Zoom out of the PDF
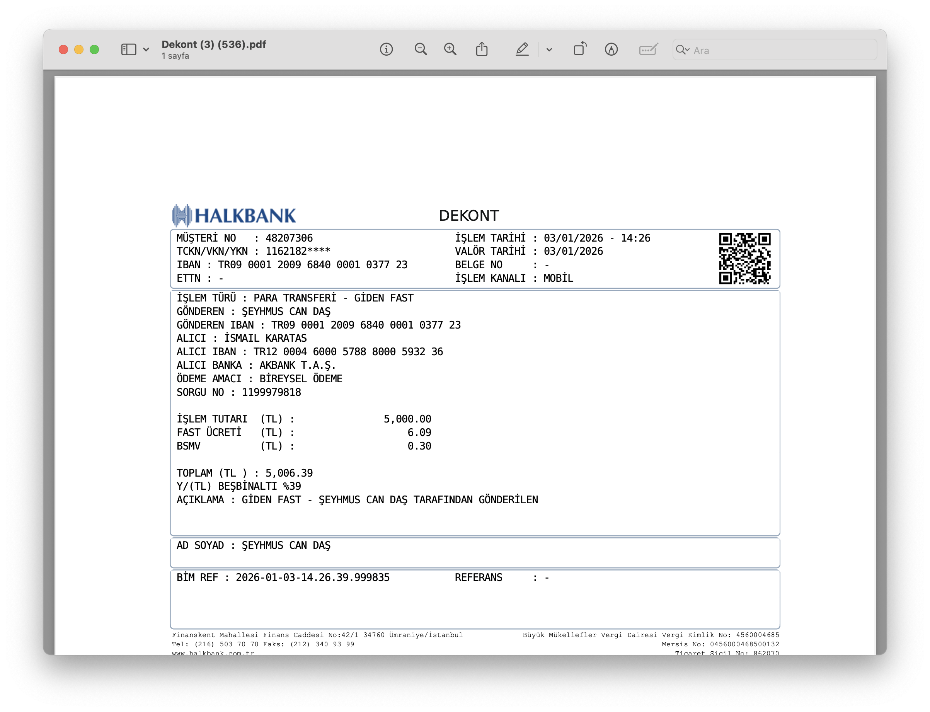Viewport: 930px width, 712px height. [420, 49]
